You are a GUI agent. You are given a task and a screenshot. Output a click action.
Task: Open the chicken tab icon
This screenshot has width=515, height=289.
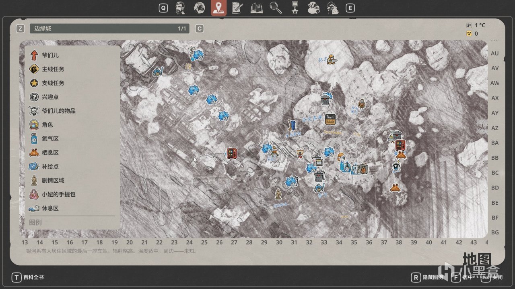332,8
